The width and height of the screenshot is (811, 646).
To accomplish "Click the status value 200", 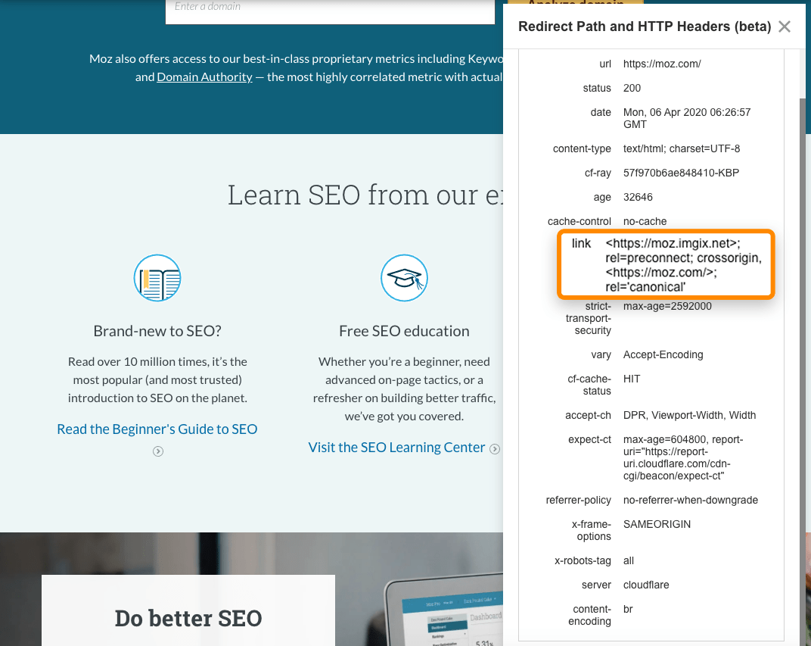I will 632,88.
